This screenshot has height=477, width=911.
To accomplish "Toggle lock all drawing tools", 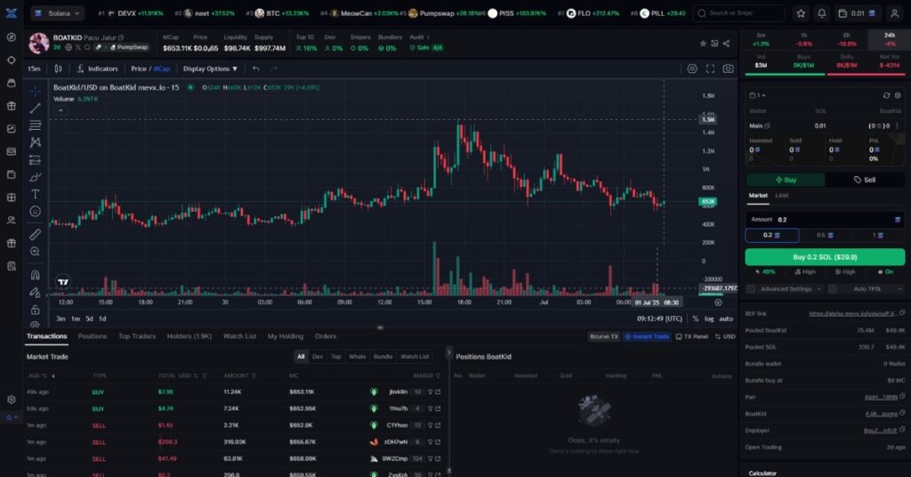I will pyautogui.click(x=36, y=310).
